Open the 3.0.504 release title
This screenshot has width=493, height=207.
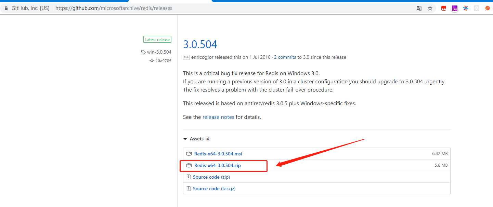[200, 44]
